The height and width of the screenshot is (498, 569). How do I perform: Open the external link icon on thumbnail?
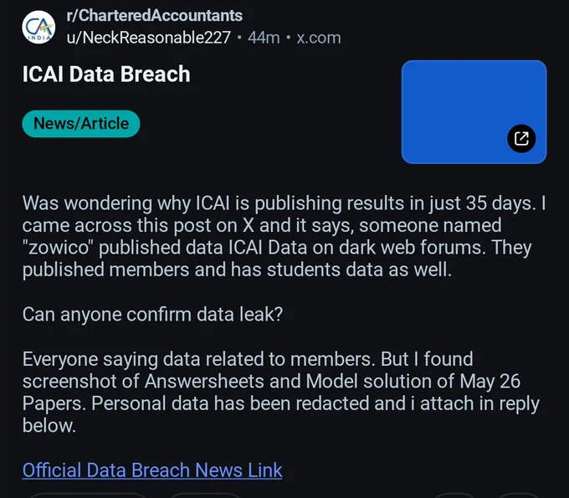pyautogui.click(x=521, y=138)
